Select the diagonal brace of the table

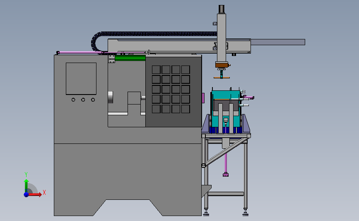pyautogui.click(x=226, y=151)
